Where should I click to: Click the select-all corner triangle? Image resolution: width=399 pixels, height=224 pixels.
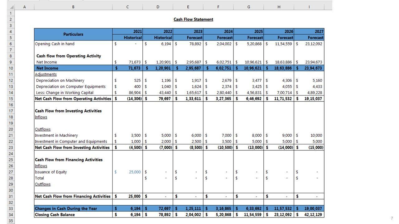click(x=11, y=7)
